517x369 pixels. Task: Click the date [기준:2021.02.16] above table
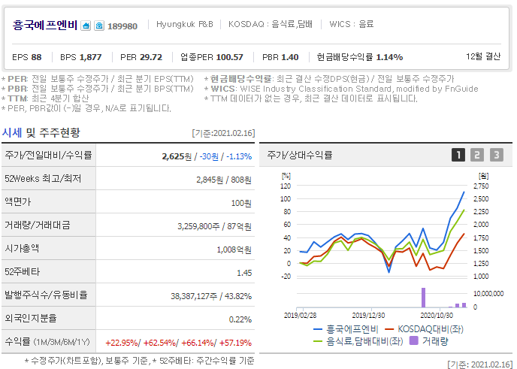tap(223, 133)
